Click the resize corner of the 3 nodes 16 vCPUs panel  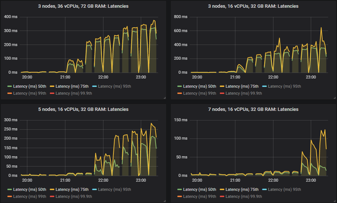pos(334,98)
